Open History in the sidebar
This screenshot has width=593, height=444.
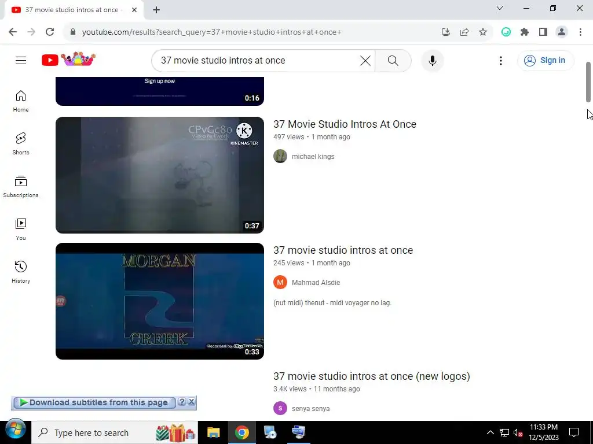point(21,272)
